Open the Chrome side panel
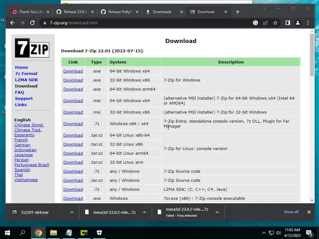The height and width of the screenshot is (239, 319). point(288,23)
